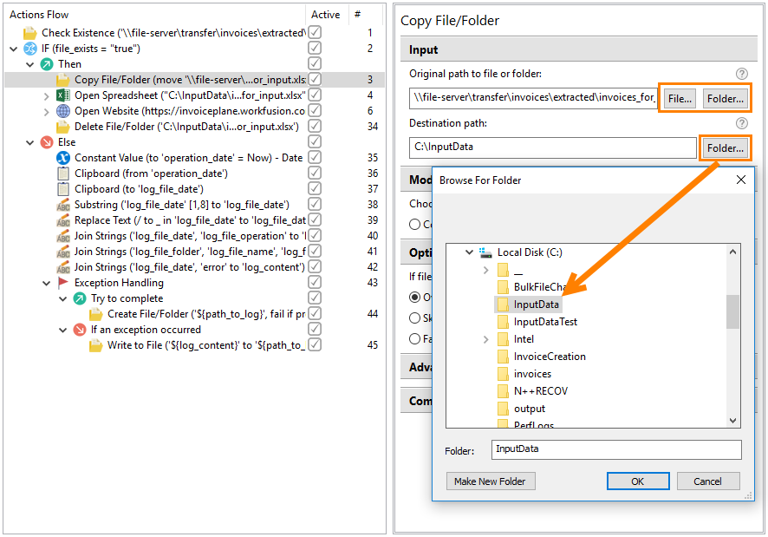Click the Clipboard (to 'log_file_date') icon

coord(62,189)
